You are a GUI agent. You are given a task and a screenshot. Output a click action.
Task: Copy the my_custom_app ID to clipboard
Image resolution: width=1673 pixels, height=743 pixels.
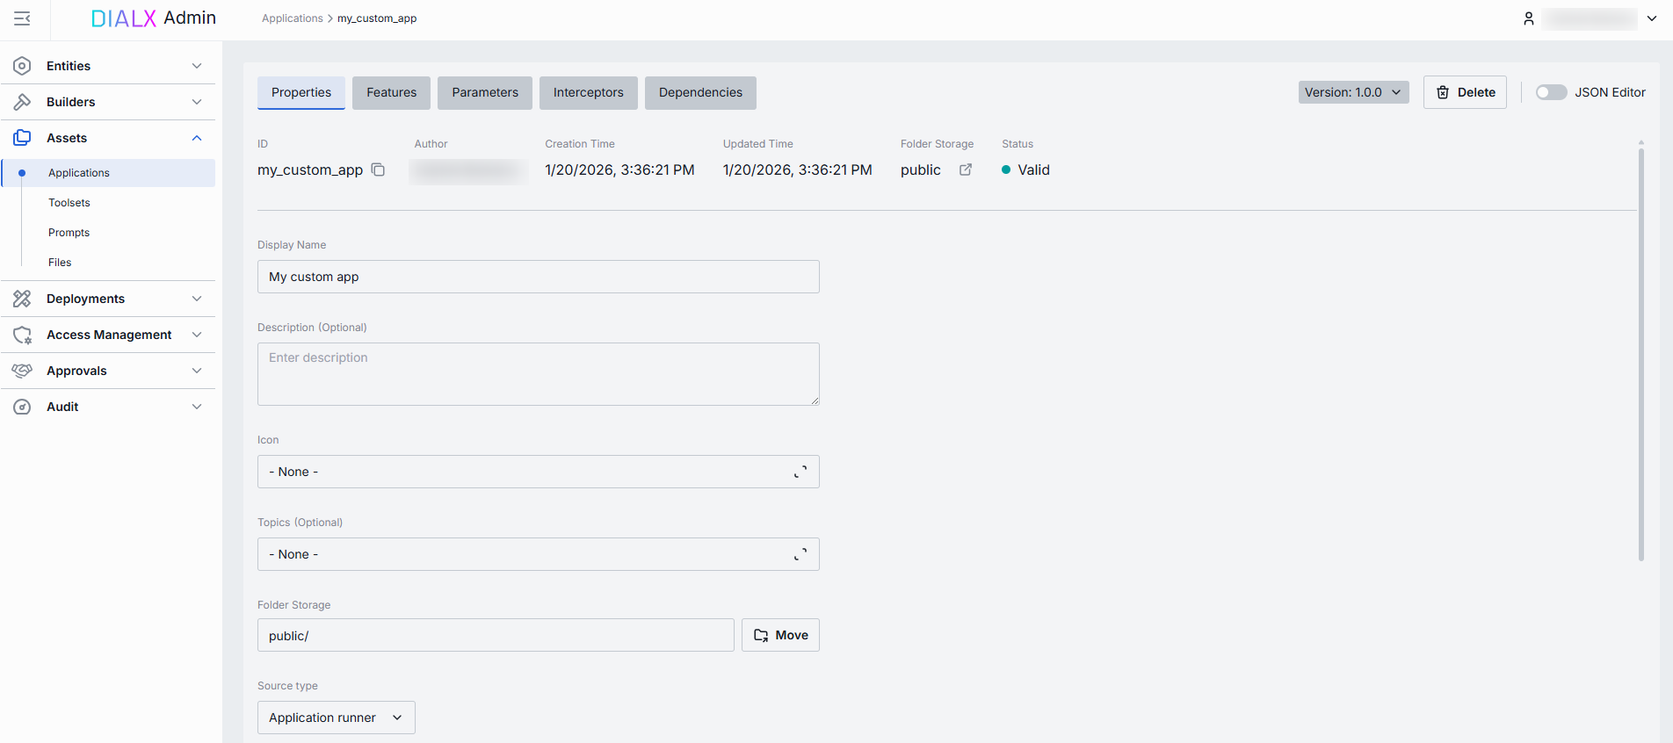click(378, 170)
